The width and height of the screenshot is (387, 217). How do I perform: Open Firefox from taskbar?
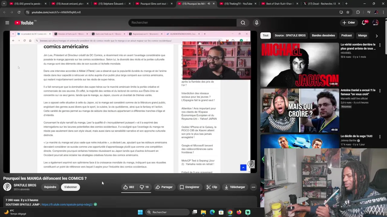[x=239, y=212]
